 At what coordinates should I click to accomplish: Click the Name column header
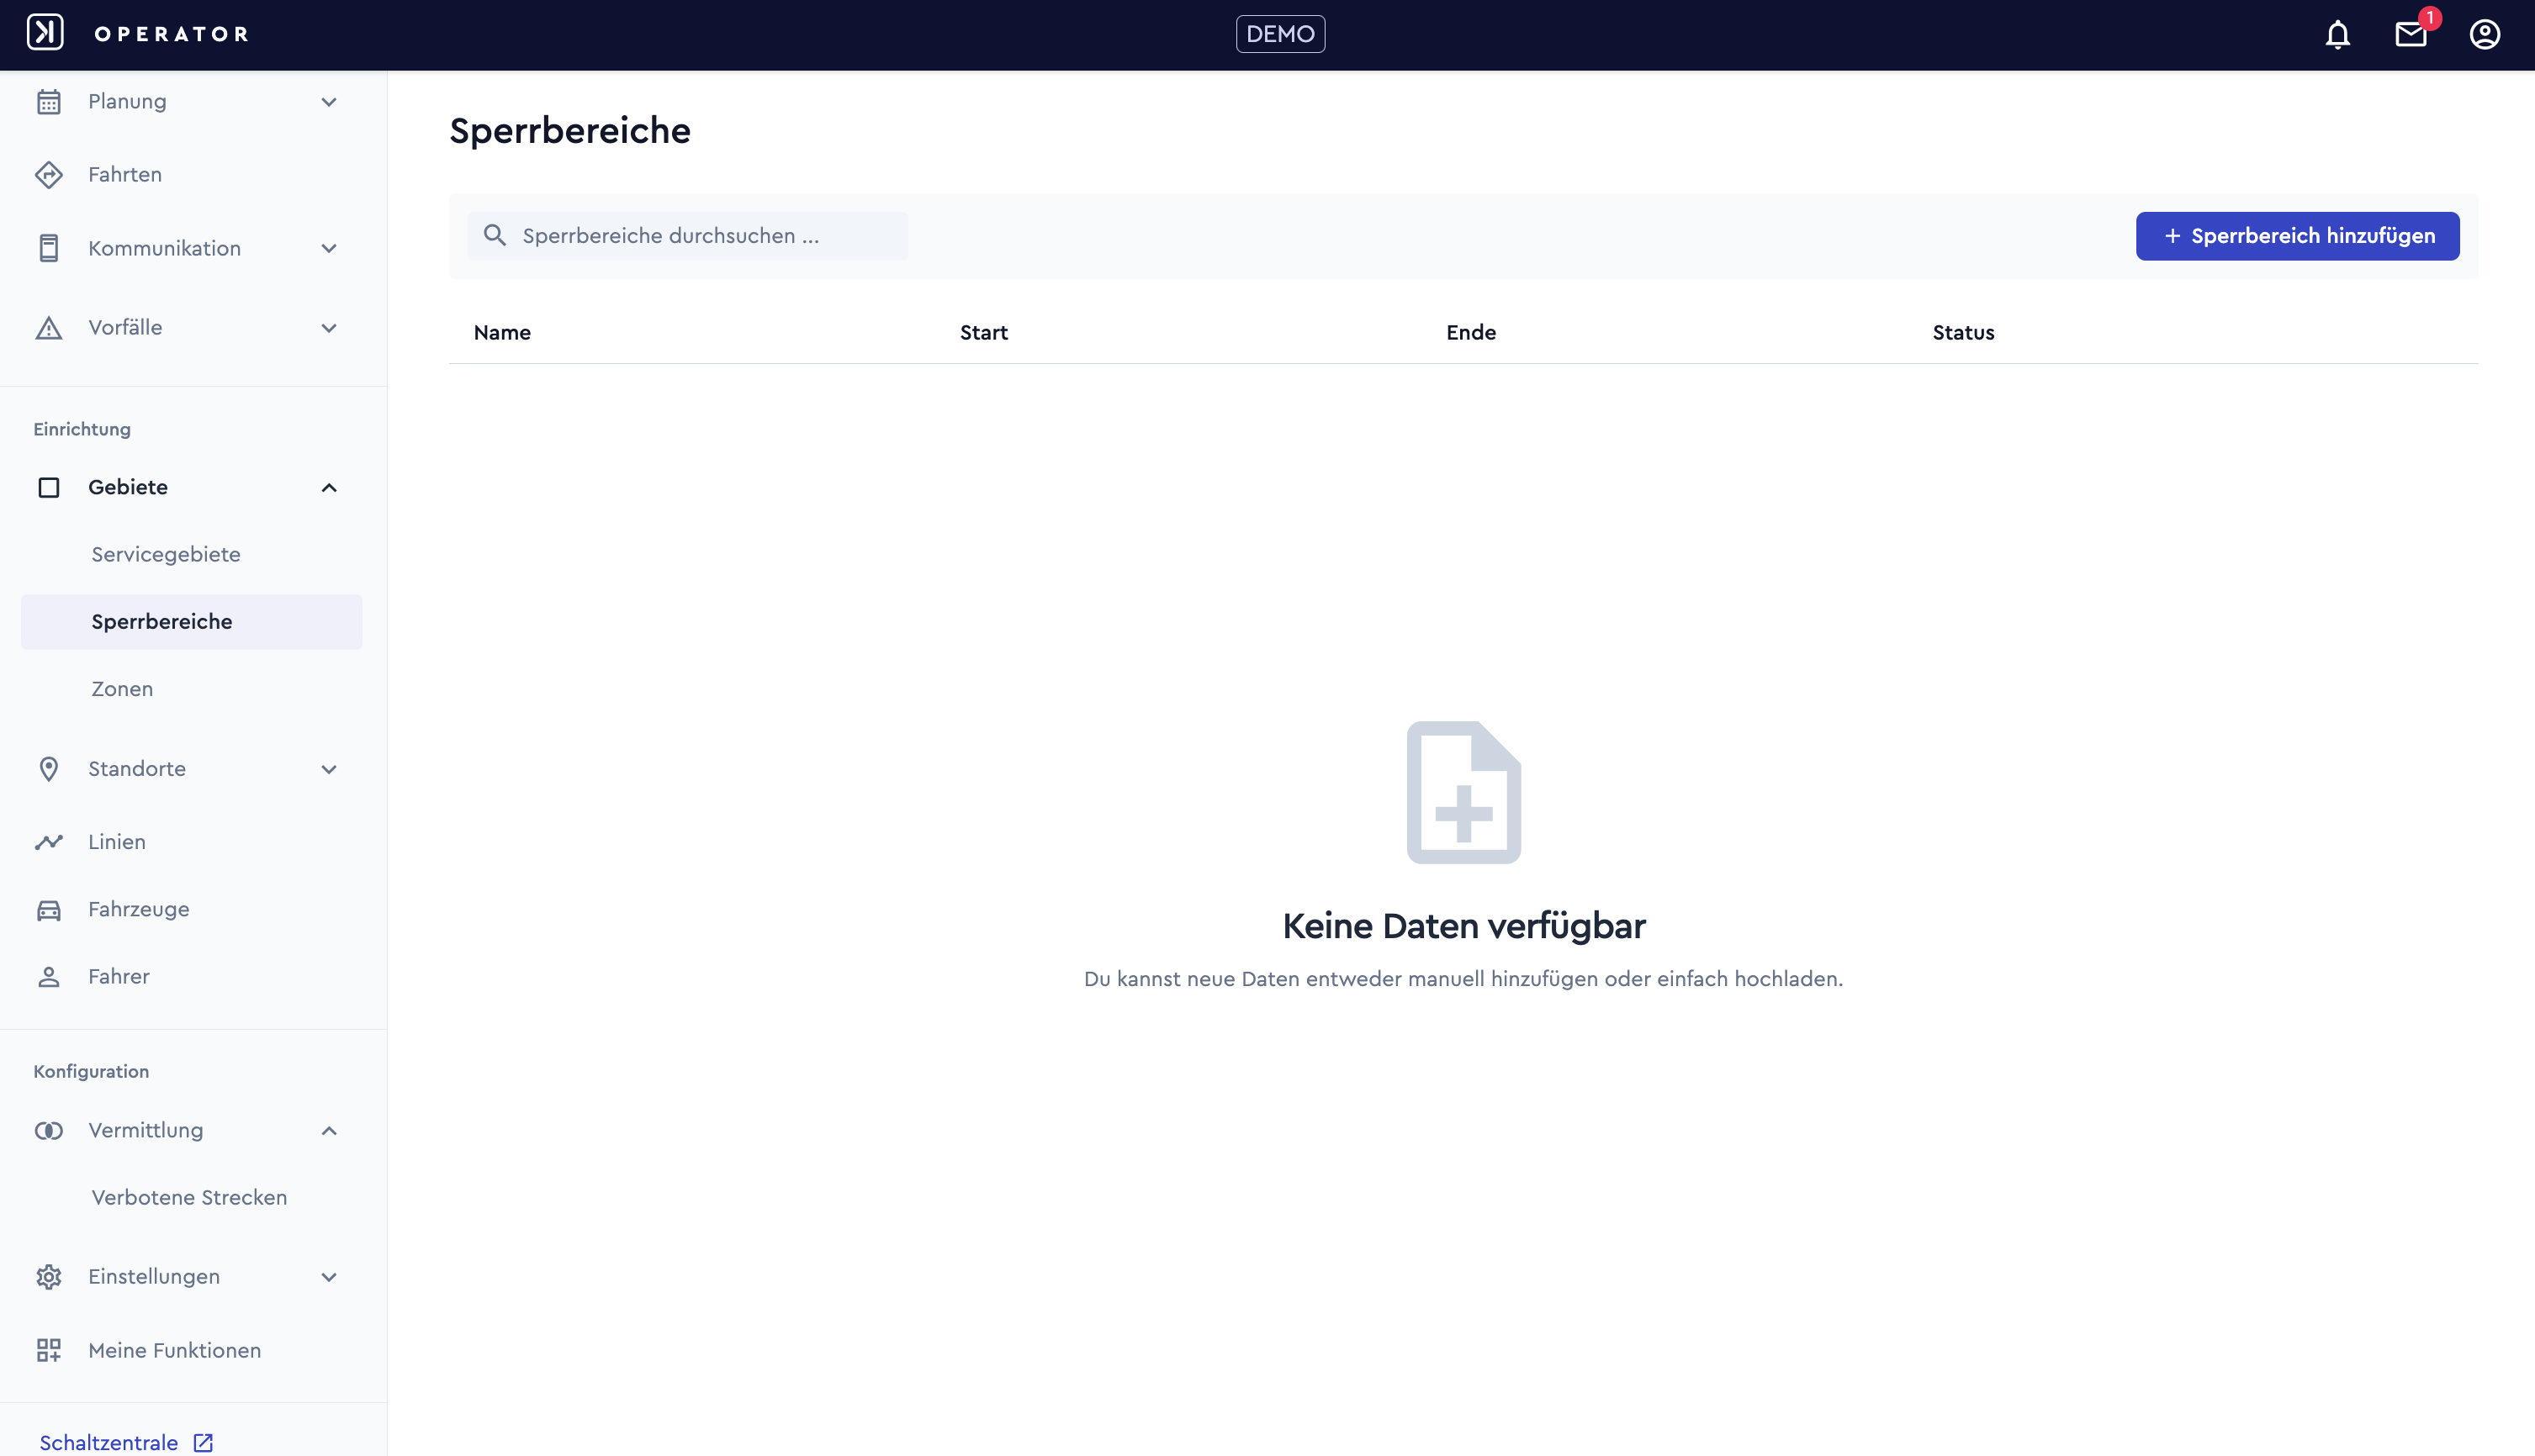click(502, 333)
